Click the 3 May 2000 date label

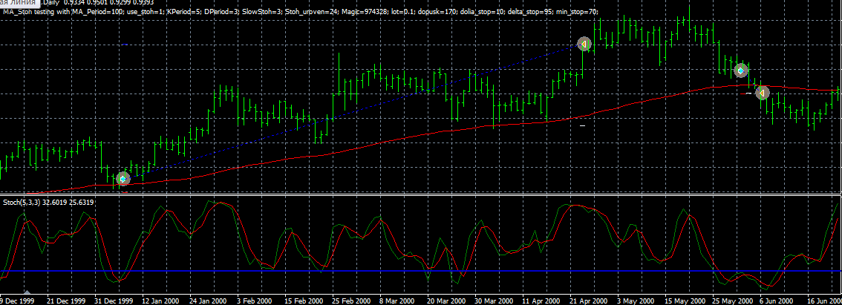pyautogui.click(x=636, y=300)
